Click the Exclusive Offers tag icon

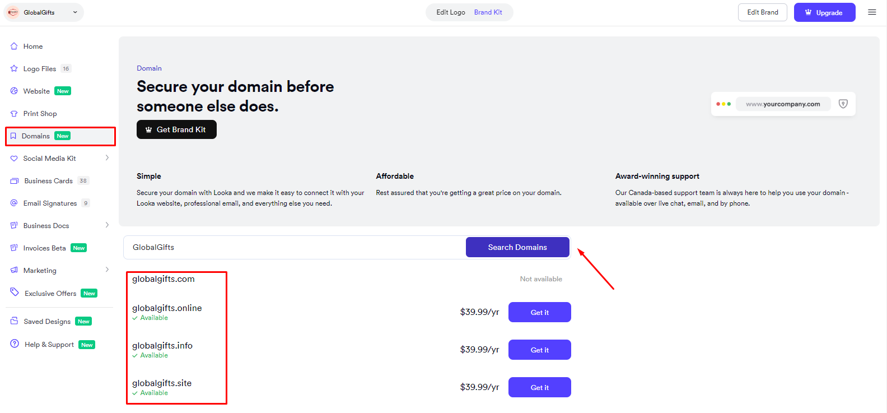[x=15, y=292]
